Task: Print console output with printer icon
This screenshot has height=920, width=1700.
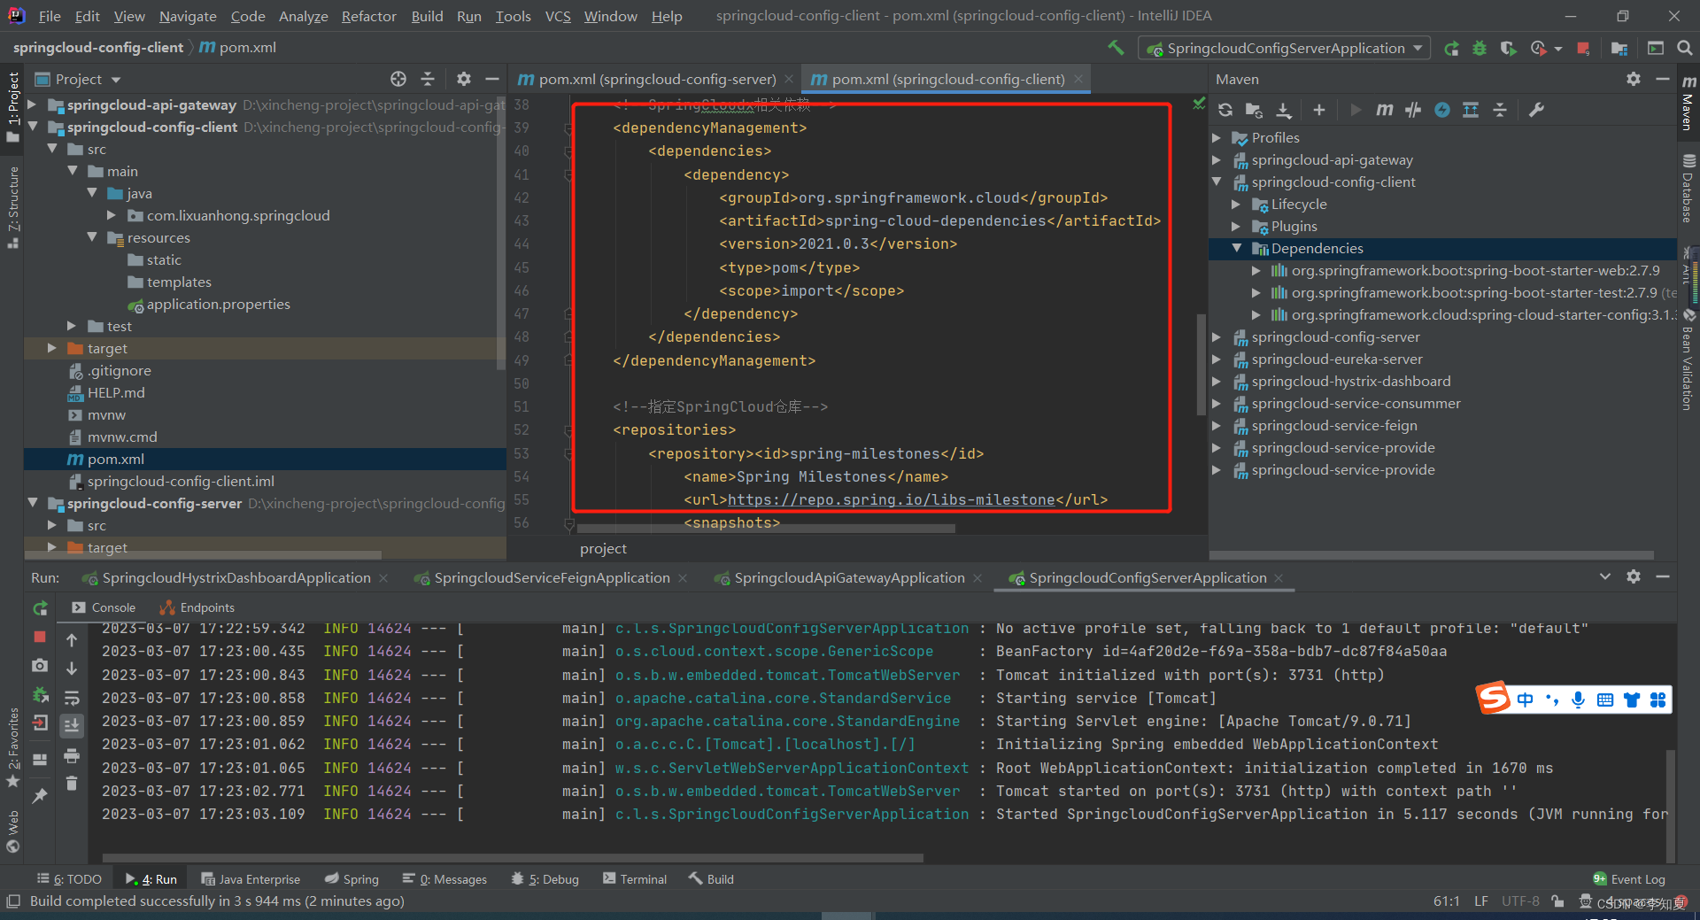Action: point(72,755)
